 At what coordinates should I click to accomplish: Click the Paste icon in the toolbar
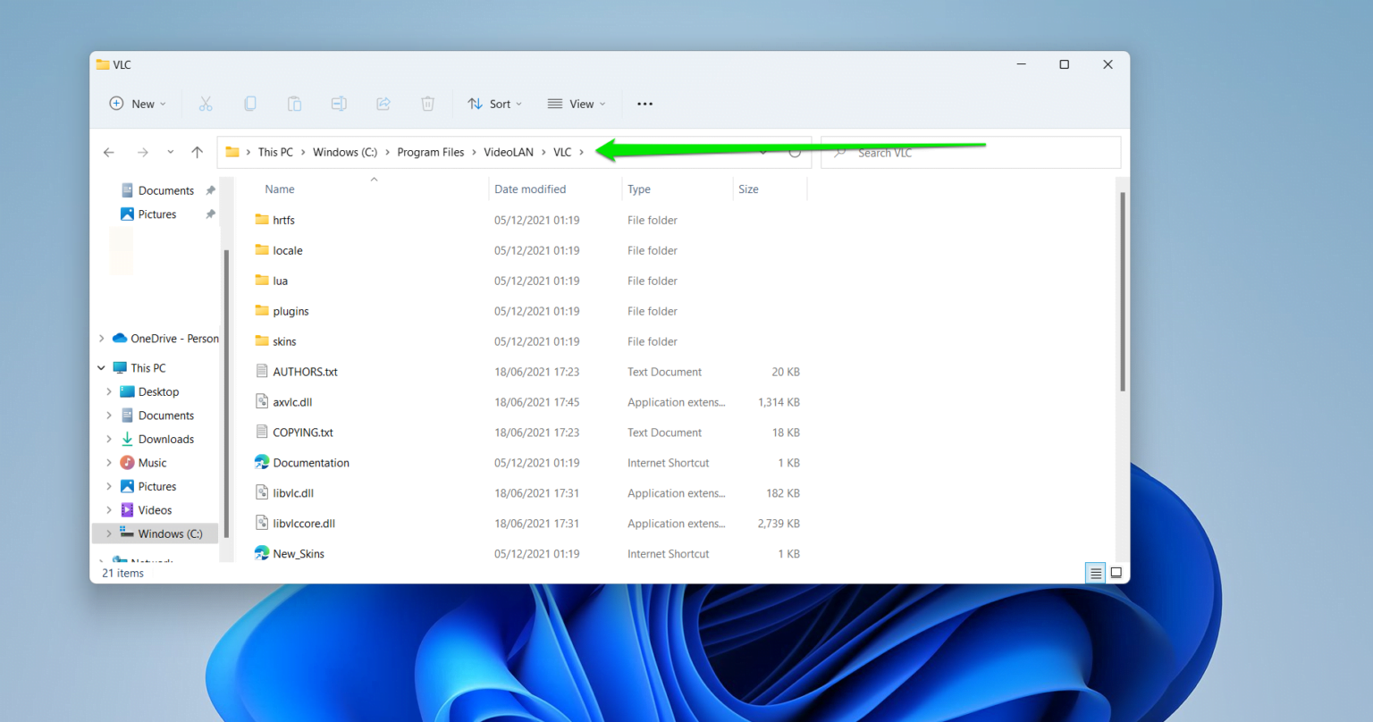click(295, 104)
